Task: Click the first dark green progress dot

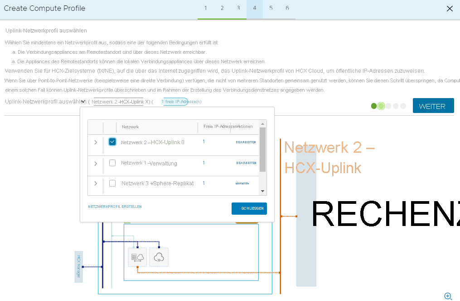Action: point(374,106)
